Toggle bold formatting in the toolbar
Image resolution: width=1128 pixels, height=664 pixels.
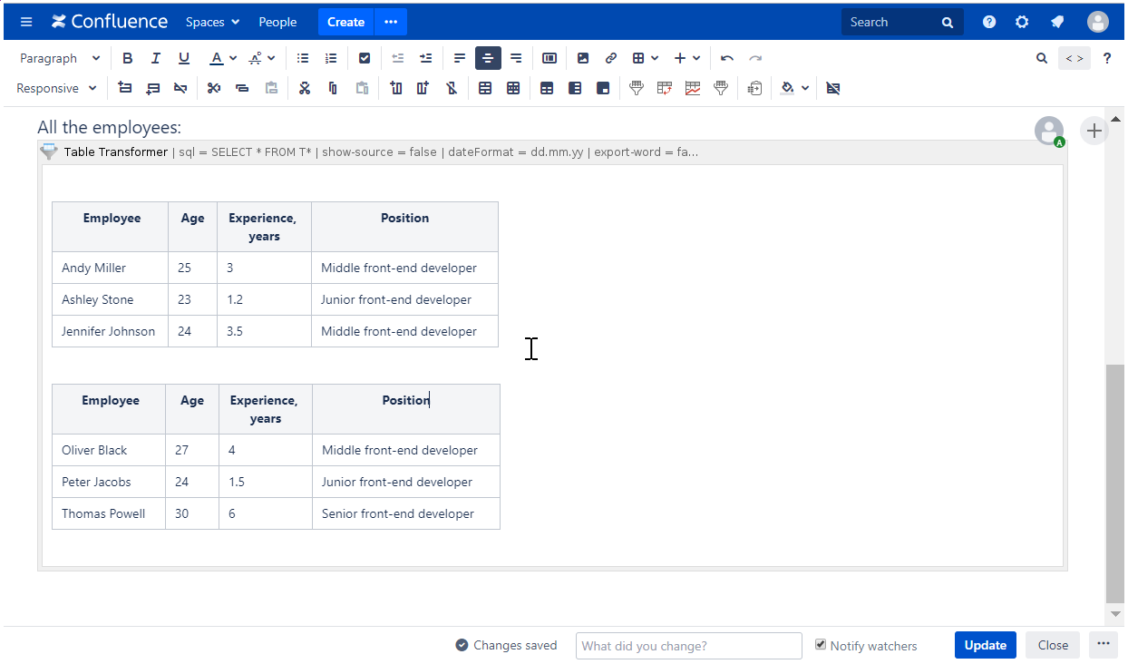128,58
